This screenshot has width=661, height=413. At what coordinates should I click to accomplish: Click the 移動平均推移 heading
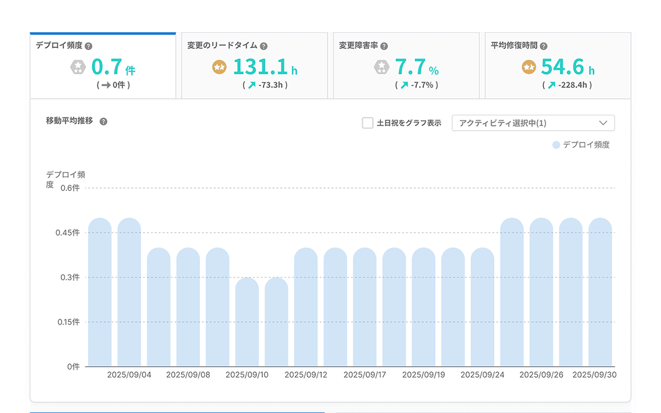pyautogui.click(x=70, y=121)
